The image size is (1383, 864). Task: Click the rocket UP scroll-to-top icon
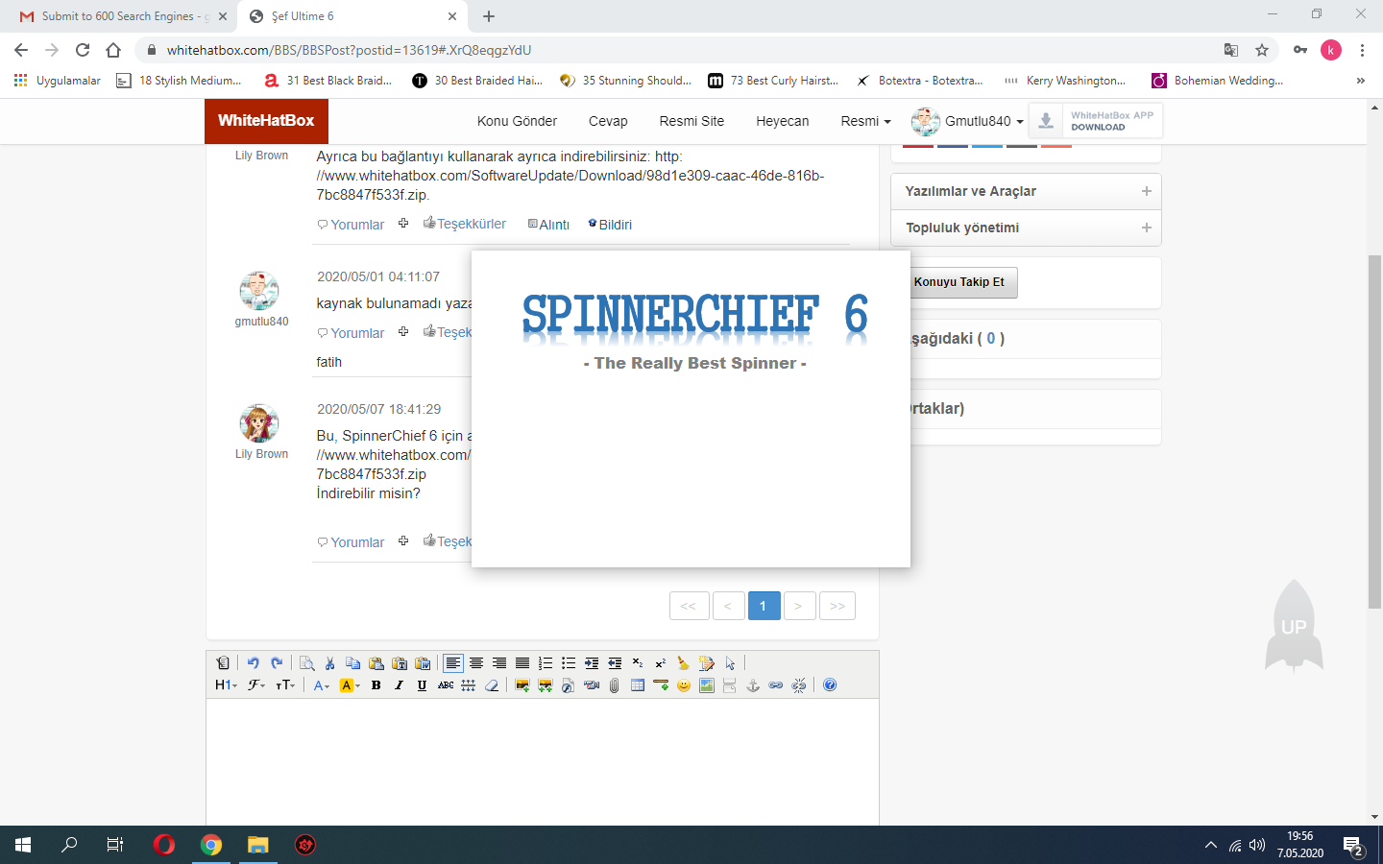tap(1294, 626)
